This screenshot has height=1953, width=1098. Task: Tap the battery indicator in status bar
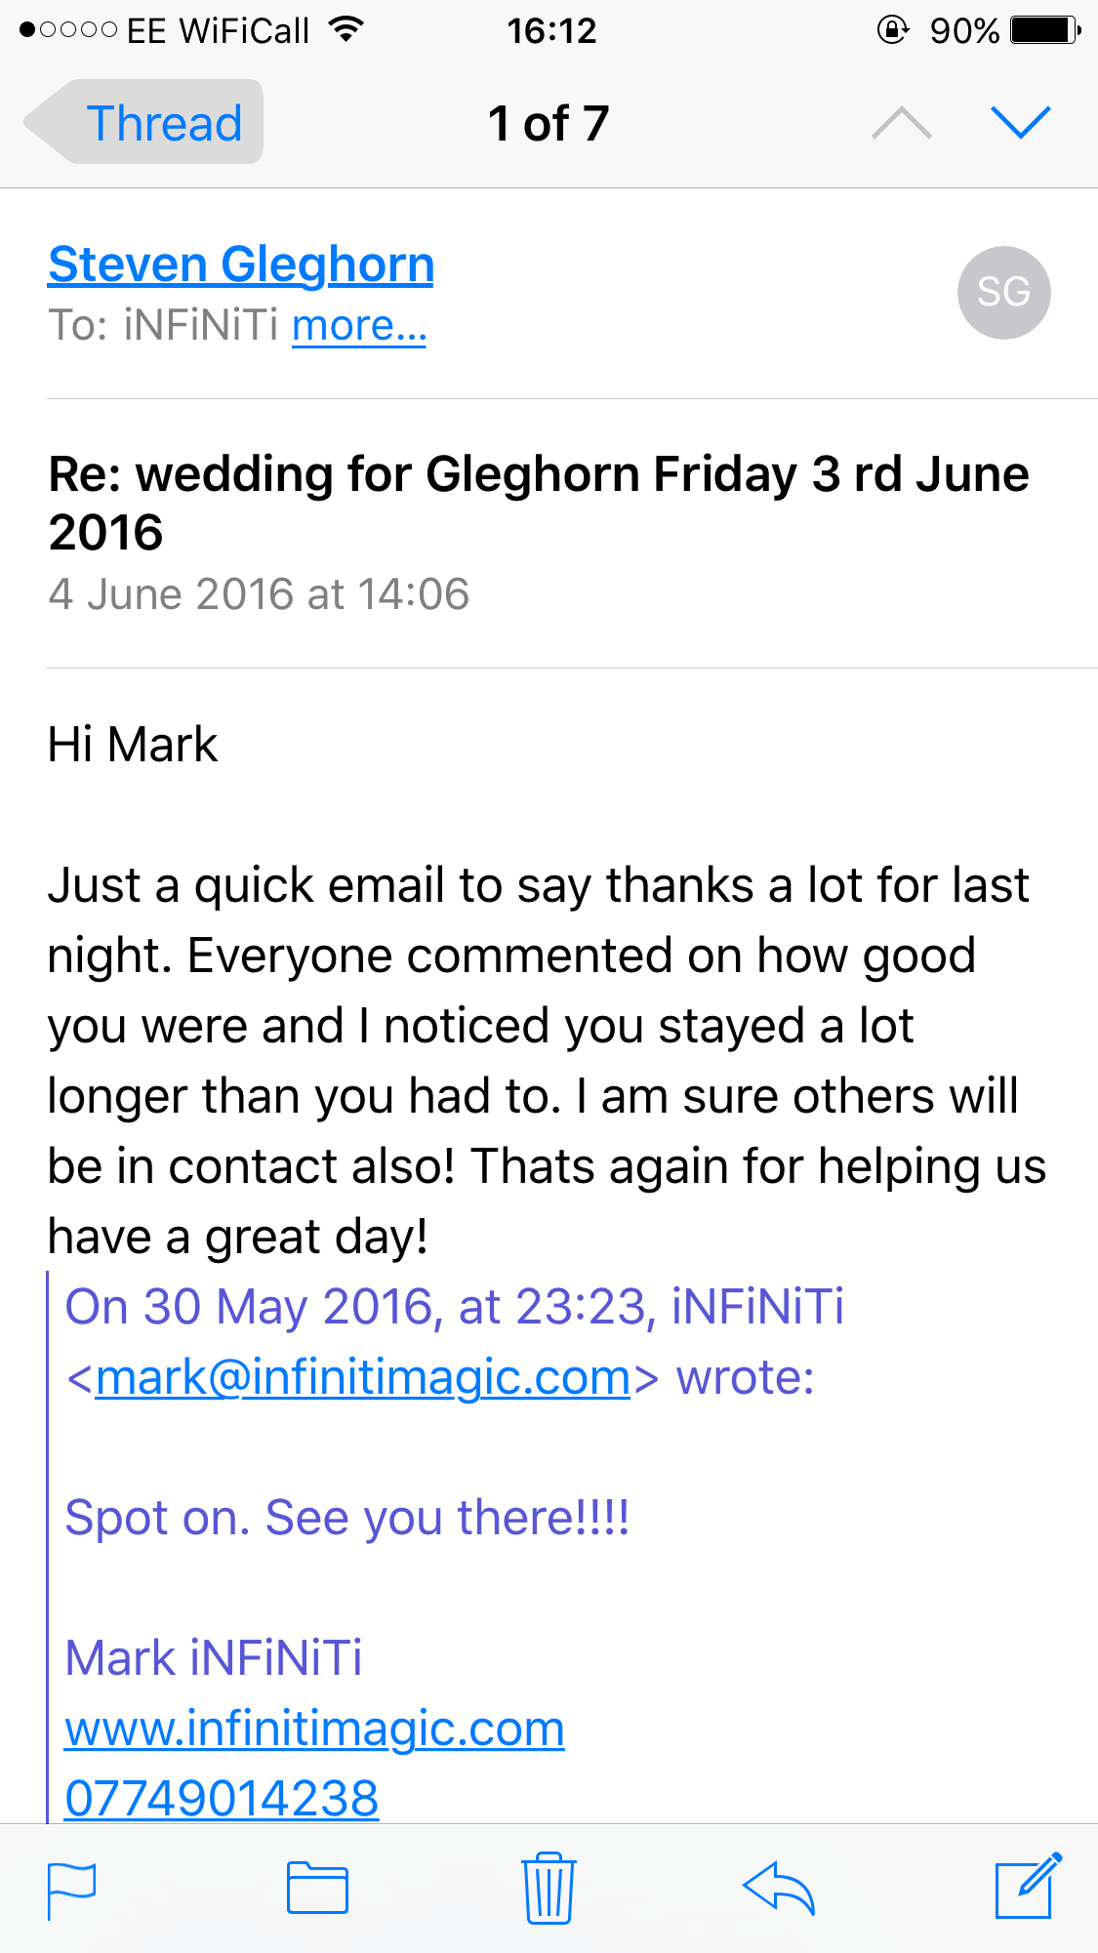[1044, 30]
